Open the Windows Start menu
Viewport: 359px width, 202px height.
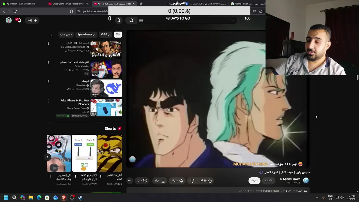(6, 198)
